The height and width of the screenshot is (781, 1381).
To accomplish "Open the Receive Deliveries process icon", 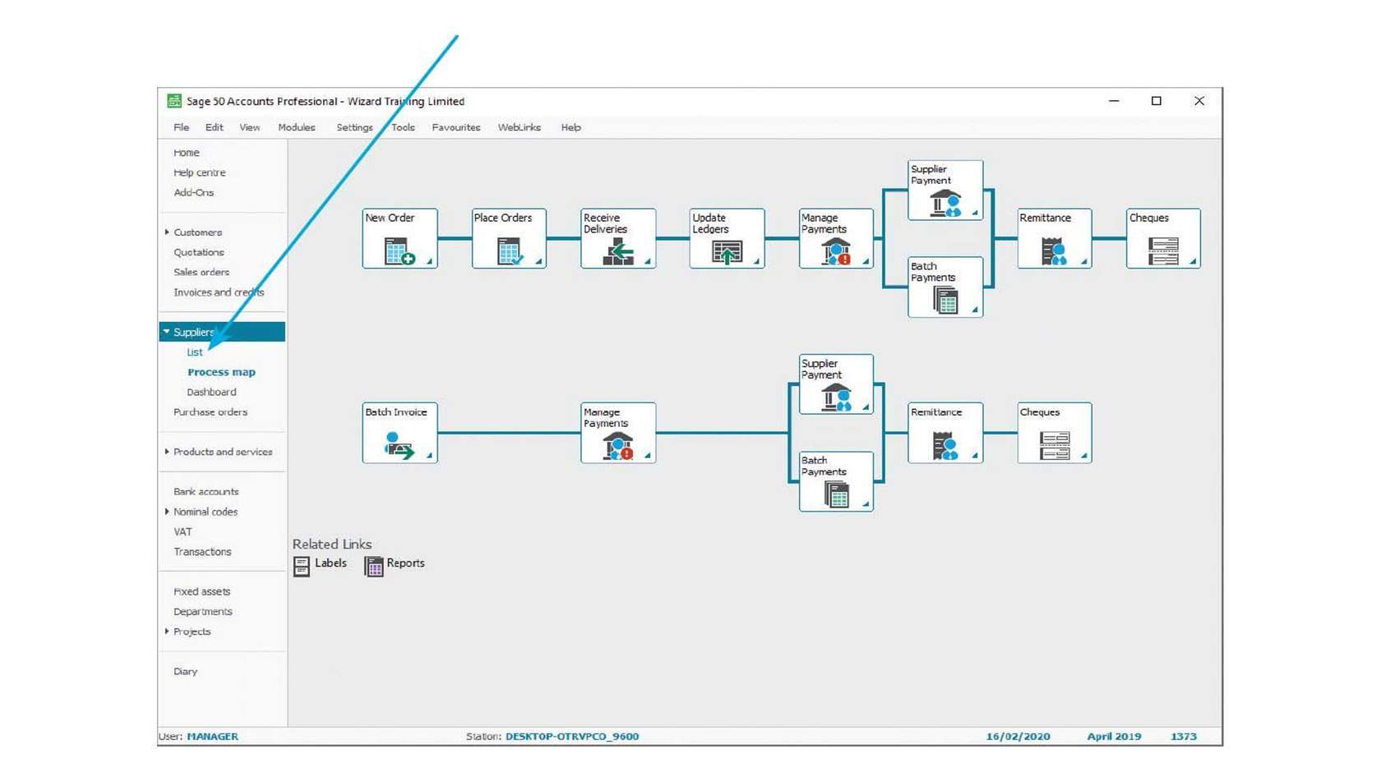I will click(x=618, y=238).
